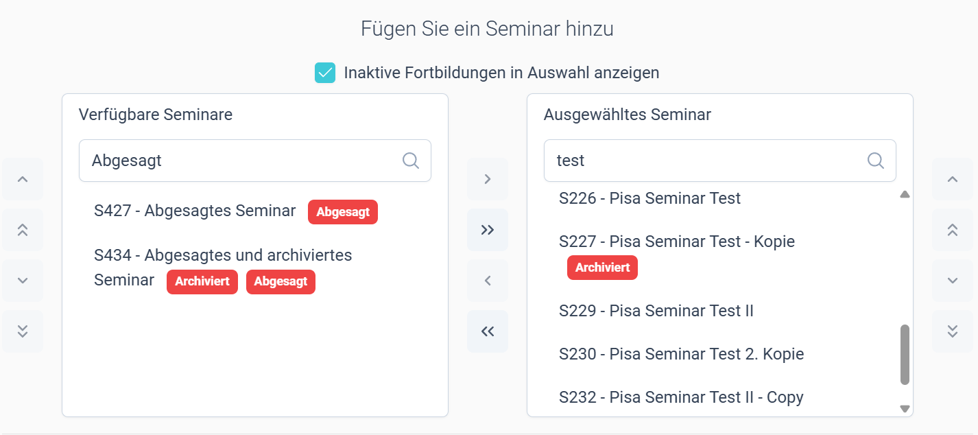The width and height of the screenshot is (978, 435).
Task: Move selected-list item to bottom
Action: 953,331
